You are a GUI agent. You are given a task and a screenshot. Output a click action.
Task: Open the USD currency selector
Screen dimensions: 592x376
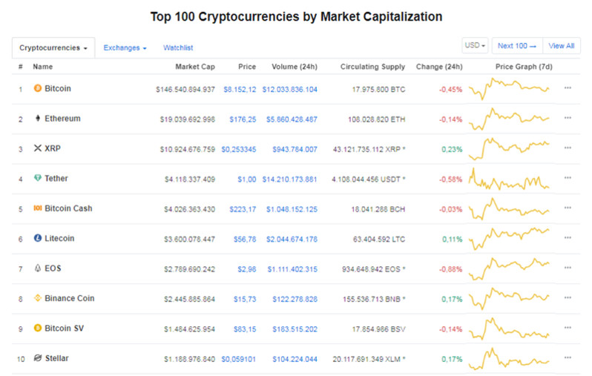(x=475, y=45)
